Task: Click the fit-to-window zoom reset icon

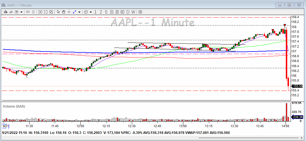Action: click(x=51, y=12)
